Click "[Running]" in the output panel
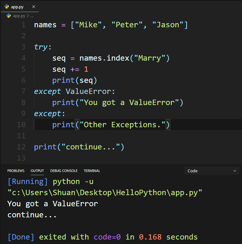The image size is (242, 244). click(x=28, y=181)
